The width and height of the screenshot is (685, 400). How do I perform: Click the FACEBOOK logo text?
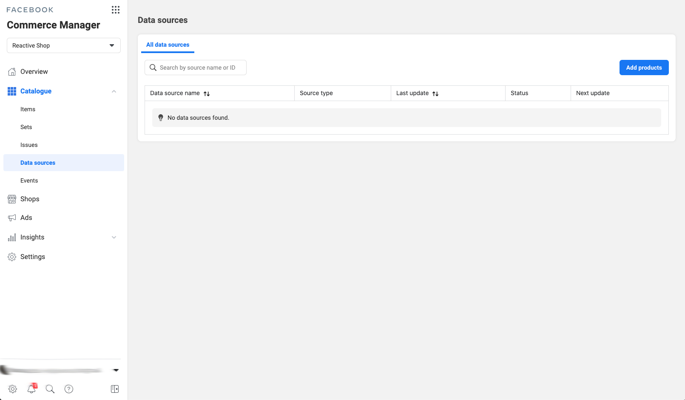coord(30,10)
